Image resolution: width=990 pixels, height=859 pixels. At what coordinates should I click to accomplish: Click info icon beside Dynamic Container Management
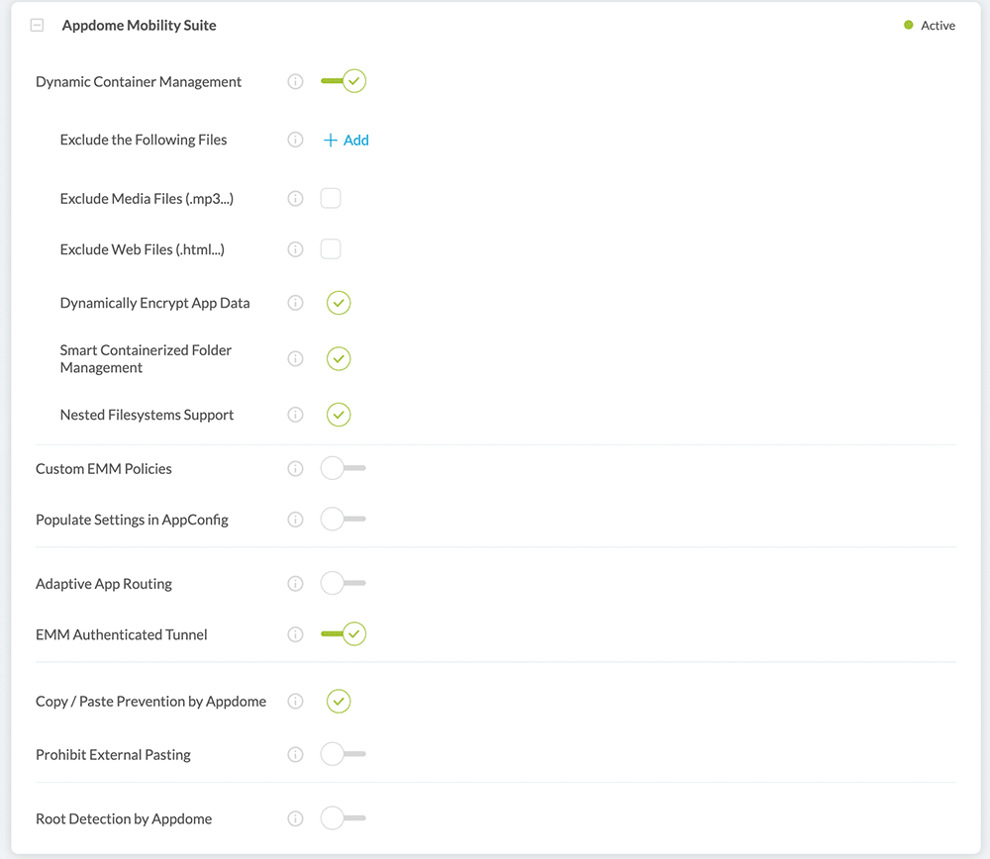pos(295,82)
